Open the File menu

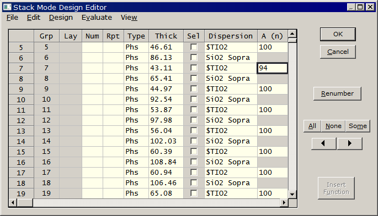(x=12, y=18)
